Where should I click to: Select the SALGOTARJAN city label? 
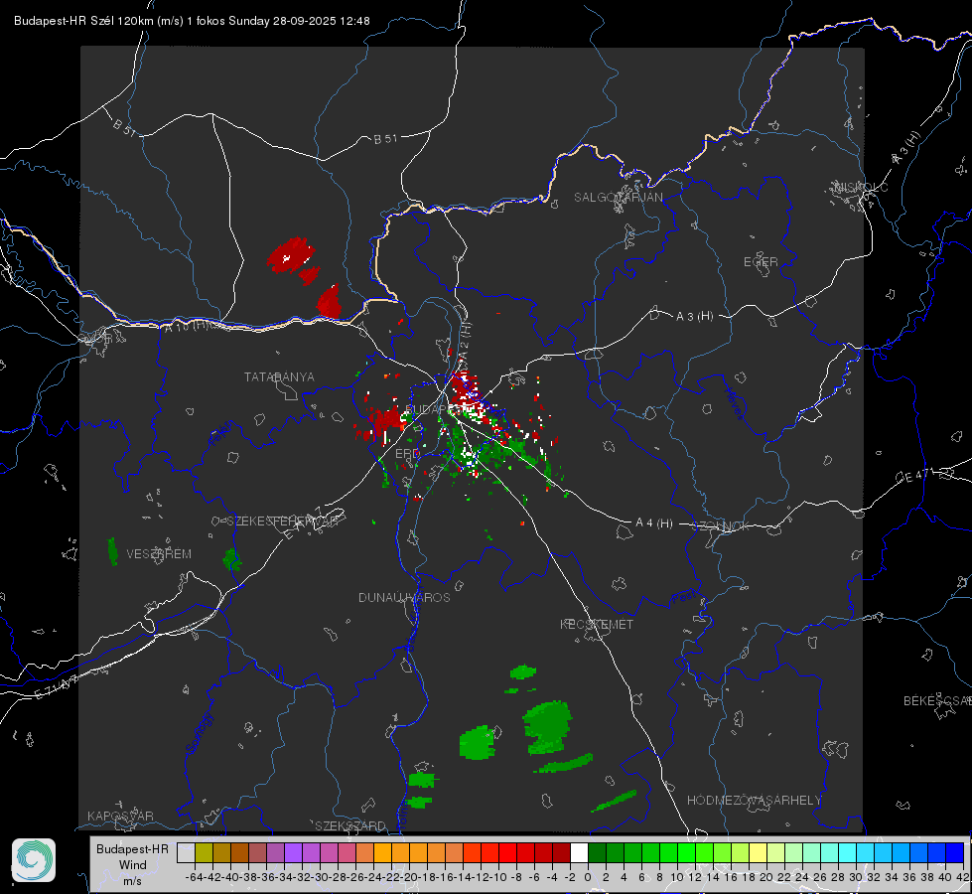[618, 198]
